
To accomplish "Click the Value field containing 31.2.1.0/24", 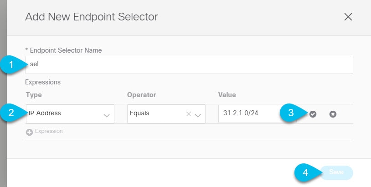I will (257, 114).
